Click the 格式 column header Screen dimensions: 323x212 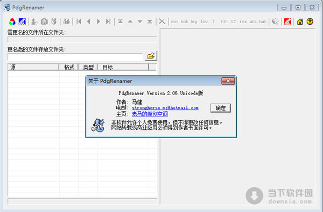[x=69, y=67]
